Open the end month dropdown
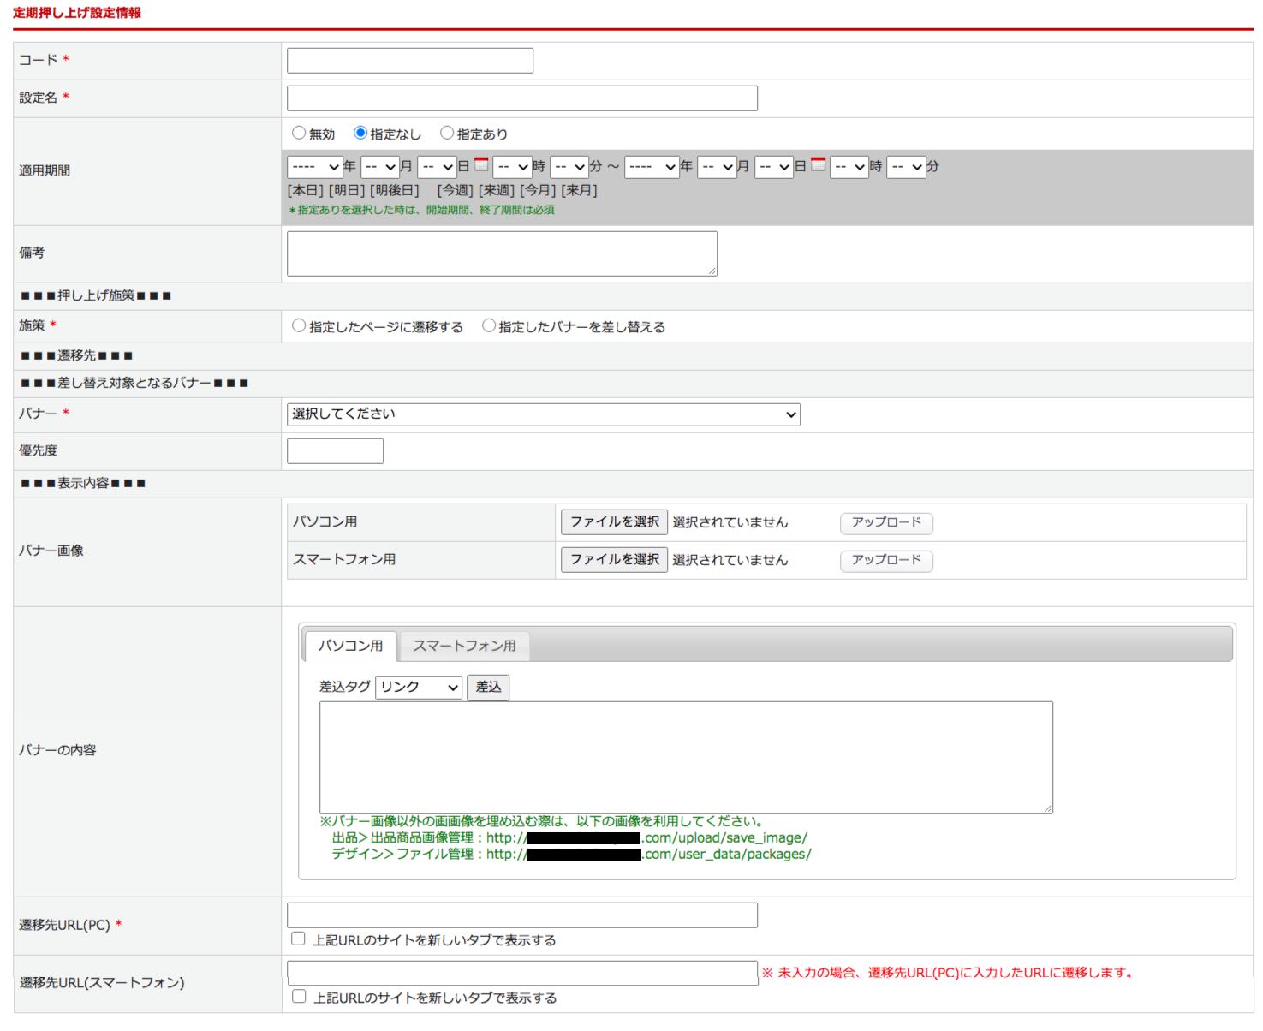 coord(718,167)
